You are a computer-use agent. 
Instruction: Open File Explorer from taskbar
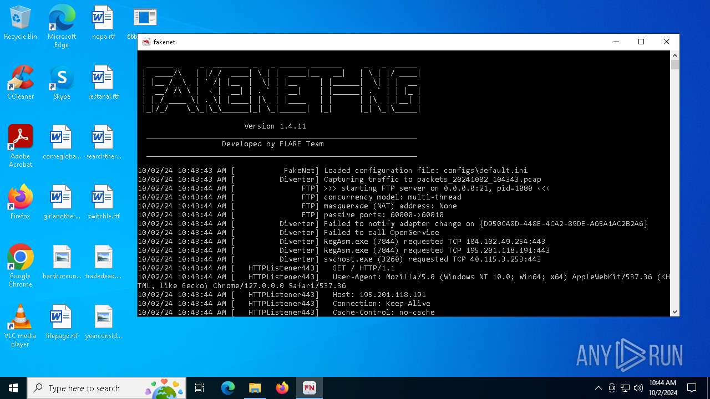click(255, 388)
